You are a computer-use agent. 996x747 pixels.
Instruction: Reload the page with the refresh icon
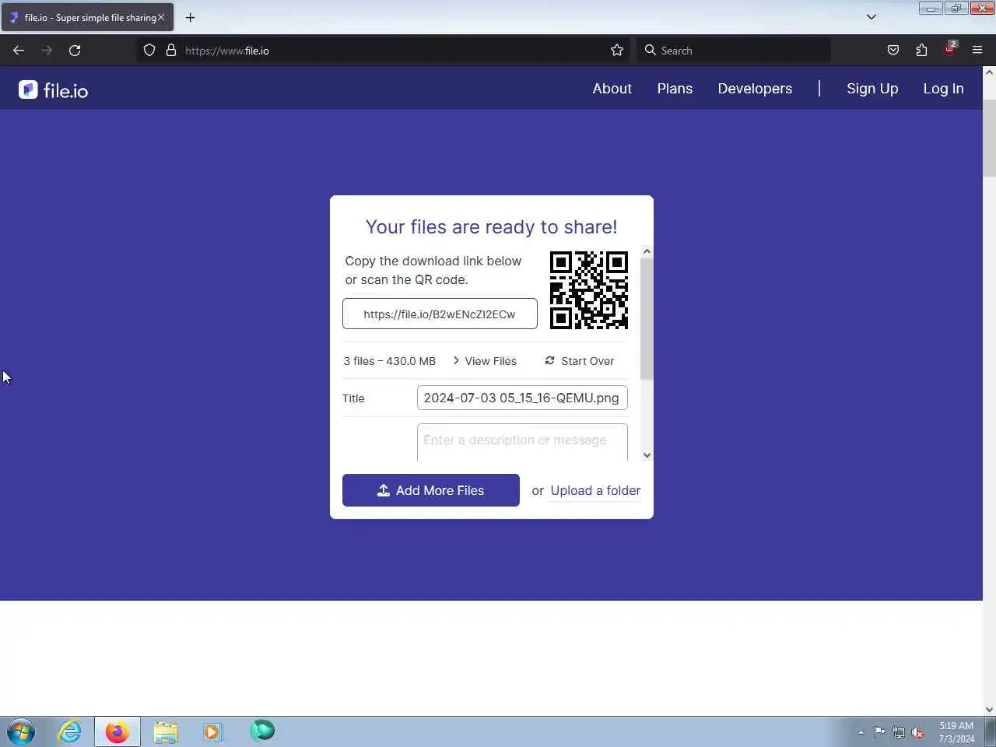75,51
